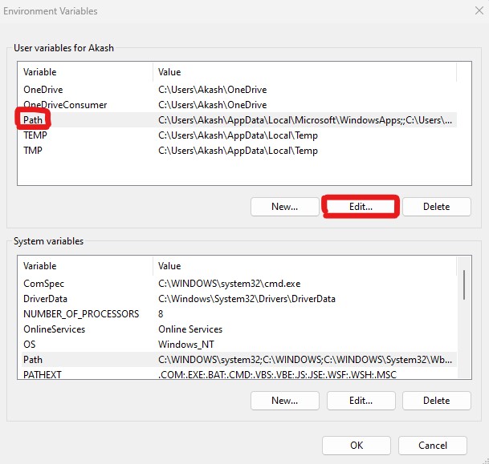Select the PATHEXT system variable

pos(44,375)
